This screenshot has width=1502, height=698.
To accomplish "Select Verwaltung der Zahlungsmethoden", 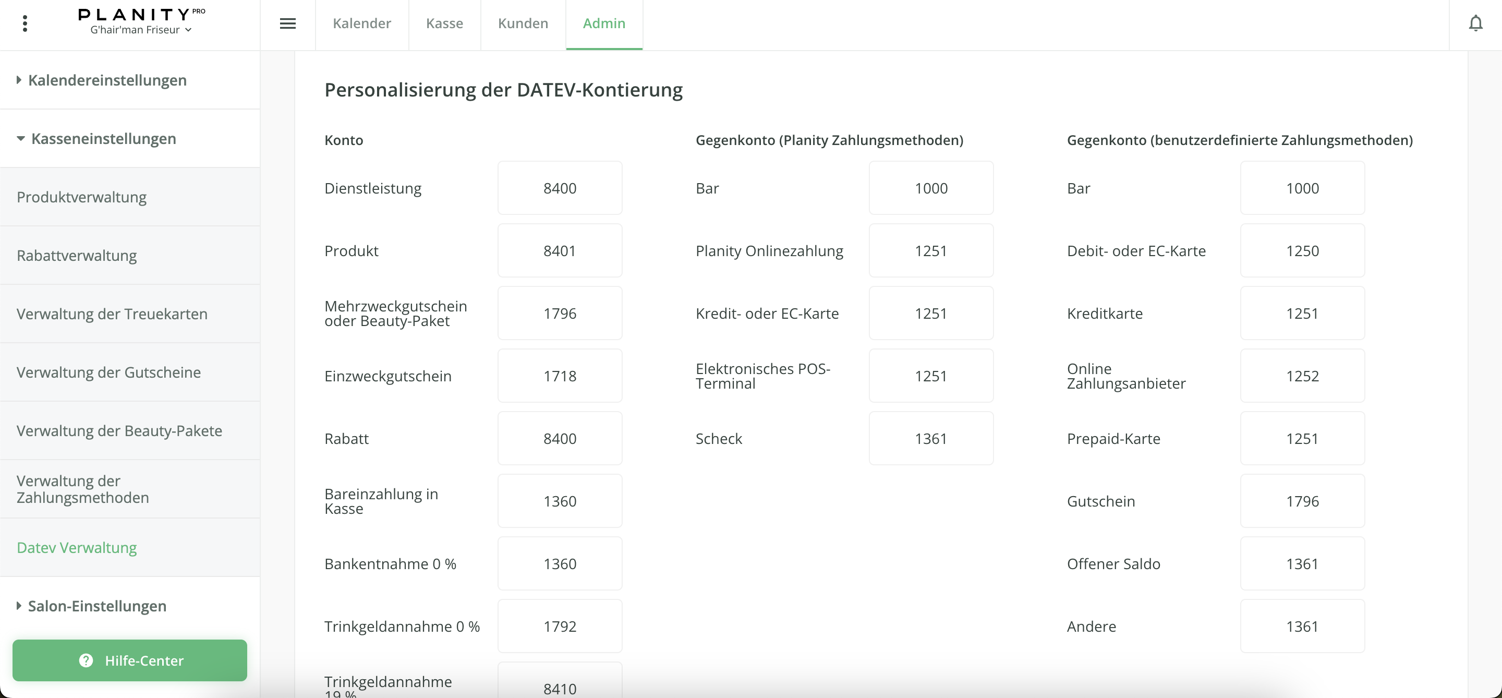I will [x=83, y=489].
